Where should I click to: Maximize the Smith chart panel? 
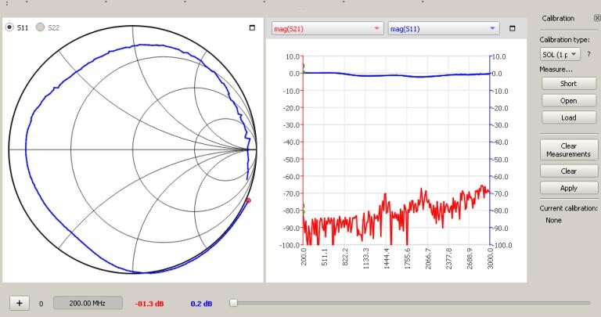pyautogui.click(x=252, y=27)
